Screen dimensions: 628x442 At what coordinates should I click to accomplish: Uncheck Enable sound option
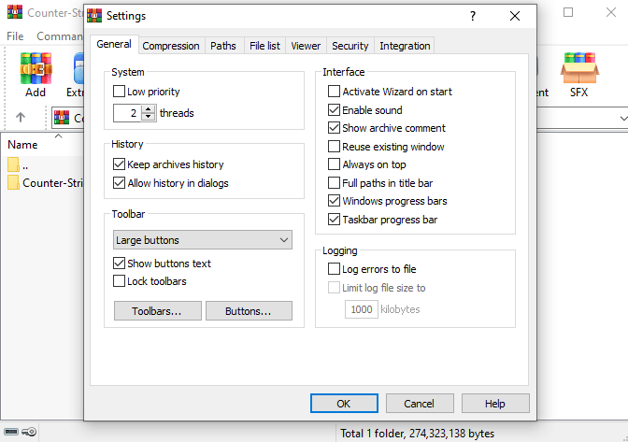point(334,109)
